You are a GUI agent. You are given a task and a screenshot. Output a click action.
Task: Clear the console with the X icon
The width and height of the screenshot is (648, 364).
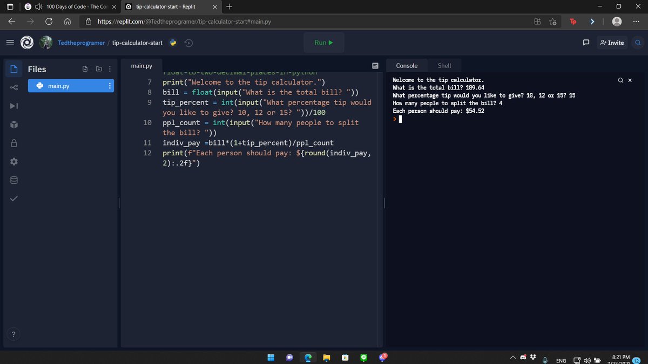(630, 80)
